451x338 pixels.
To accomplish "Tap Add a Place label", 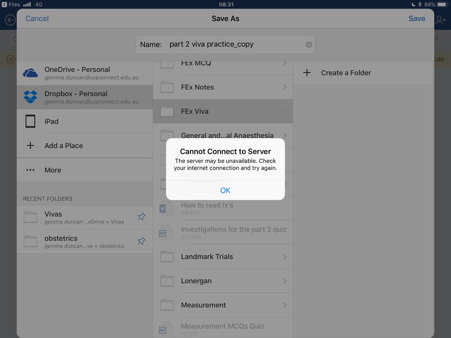I will coord(64,146).
